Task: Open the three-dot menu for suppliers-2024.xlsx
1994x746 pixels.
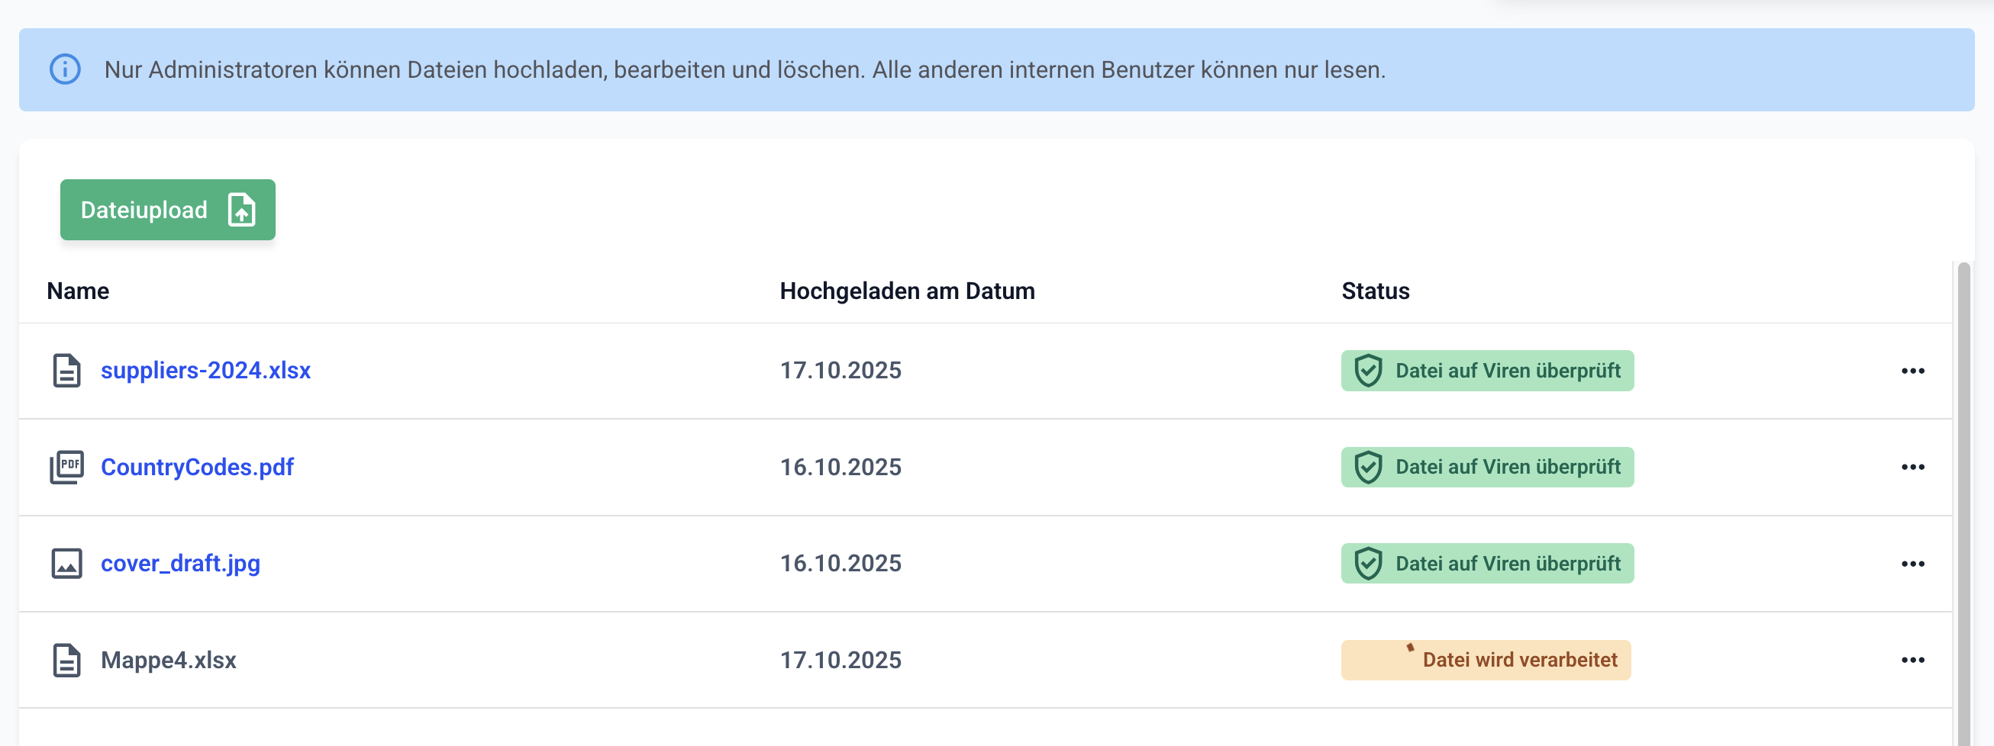Action: tap(1912, 371)
